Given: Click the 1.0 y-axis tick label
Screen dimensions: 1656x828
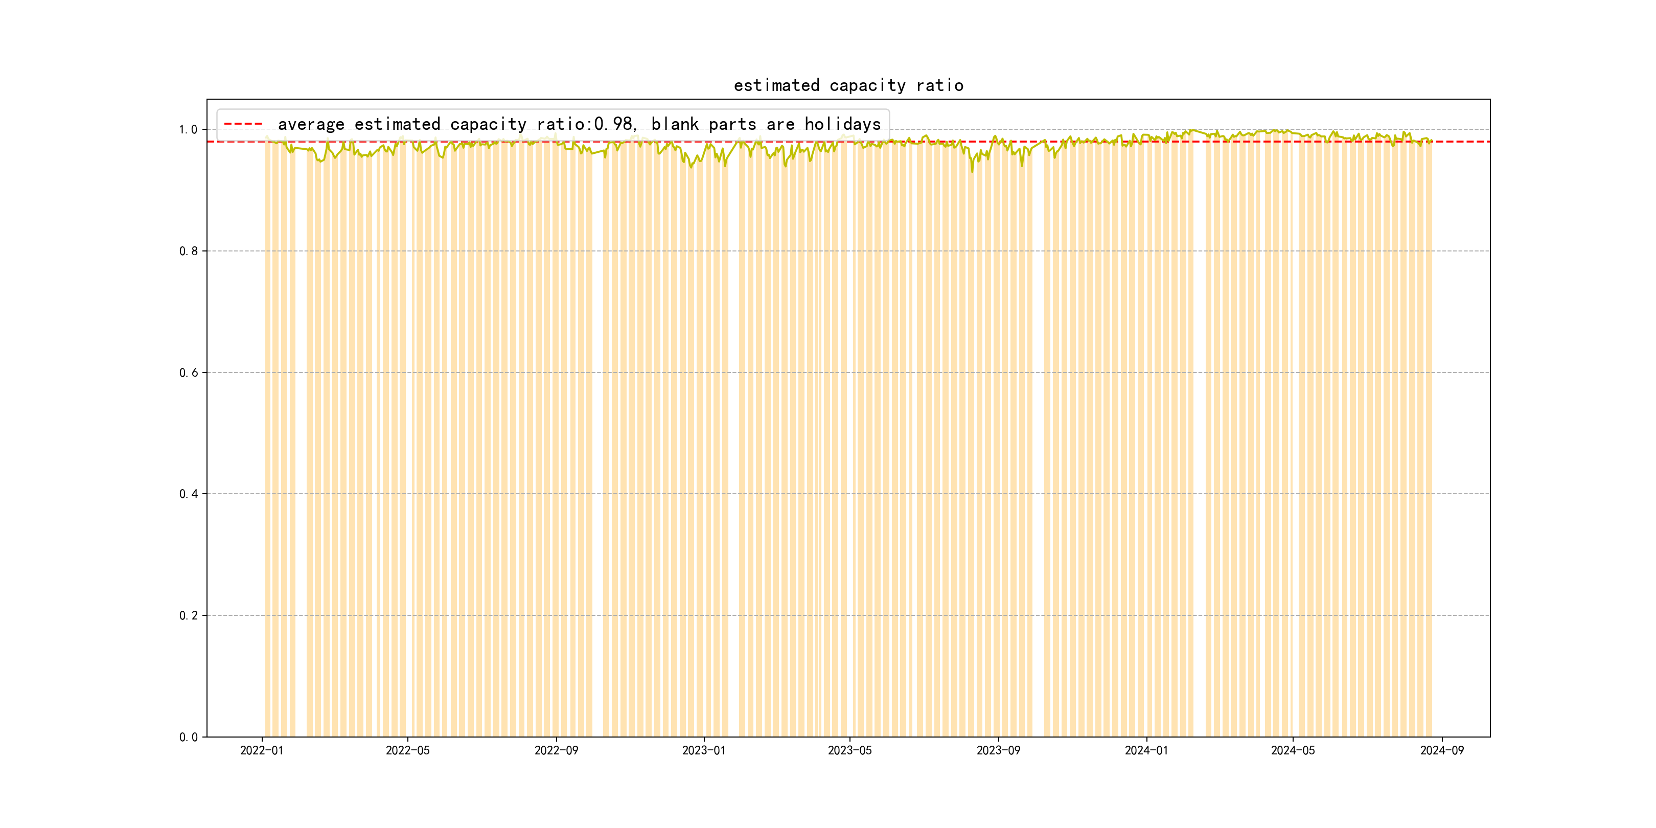Looking at the screenshot, I should point(189,130).
